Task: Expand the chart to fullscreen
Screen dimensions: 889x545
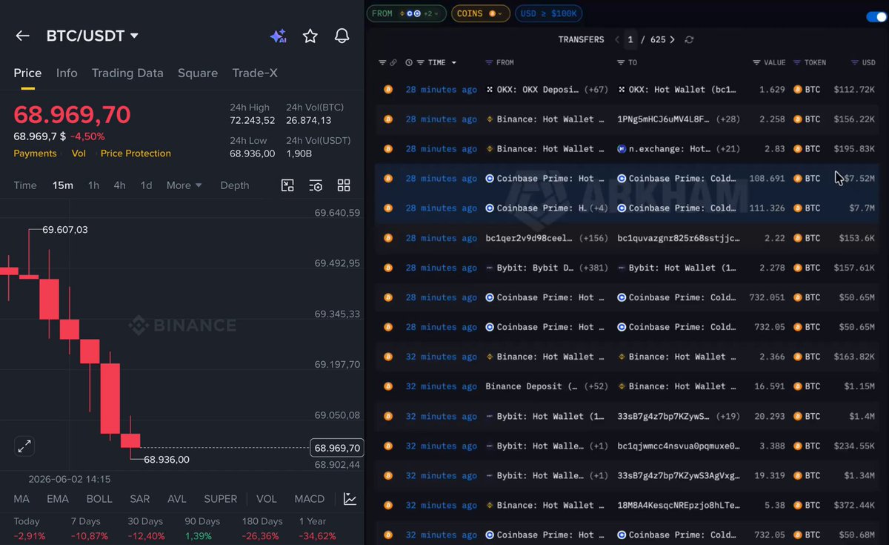Action: (x=24, y=446)
